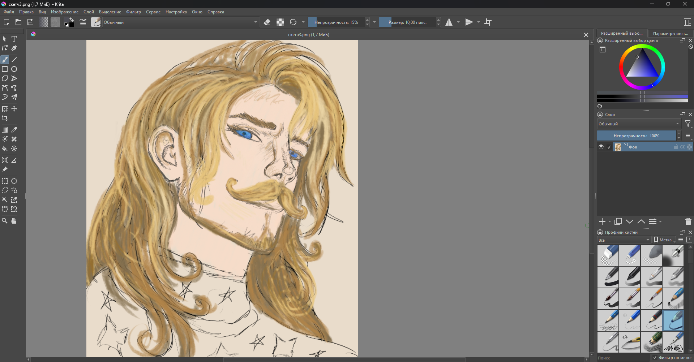Close the скетч3.png document tab

(x=586, y=35)
